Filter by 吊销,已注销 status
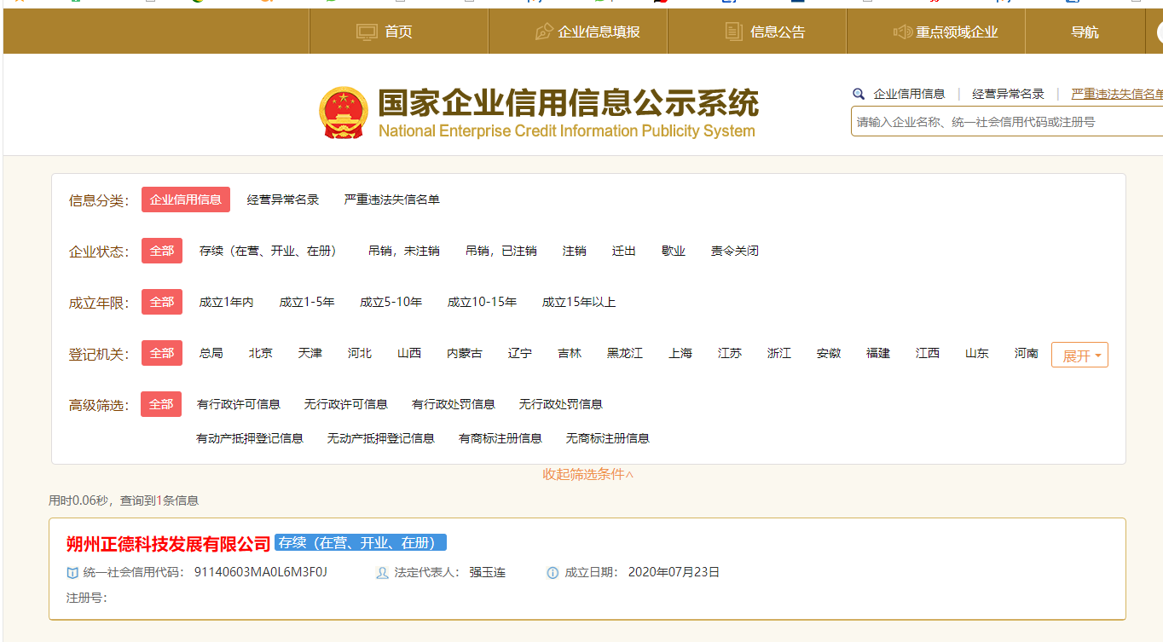 tap(501, 251)
